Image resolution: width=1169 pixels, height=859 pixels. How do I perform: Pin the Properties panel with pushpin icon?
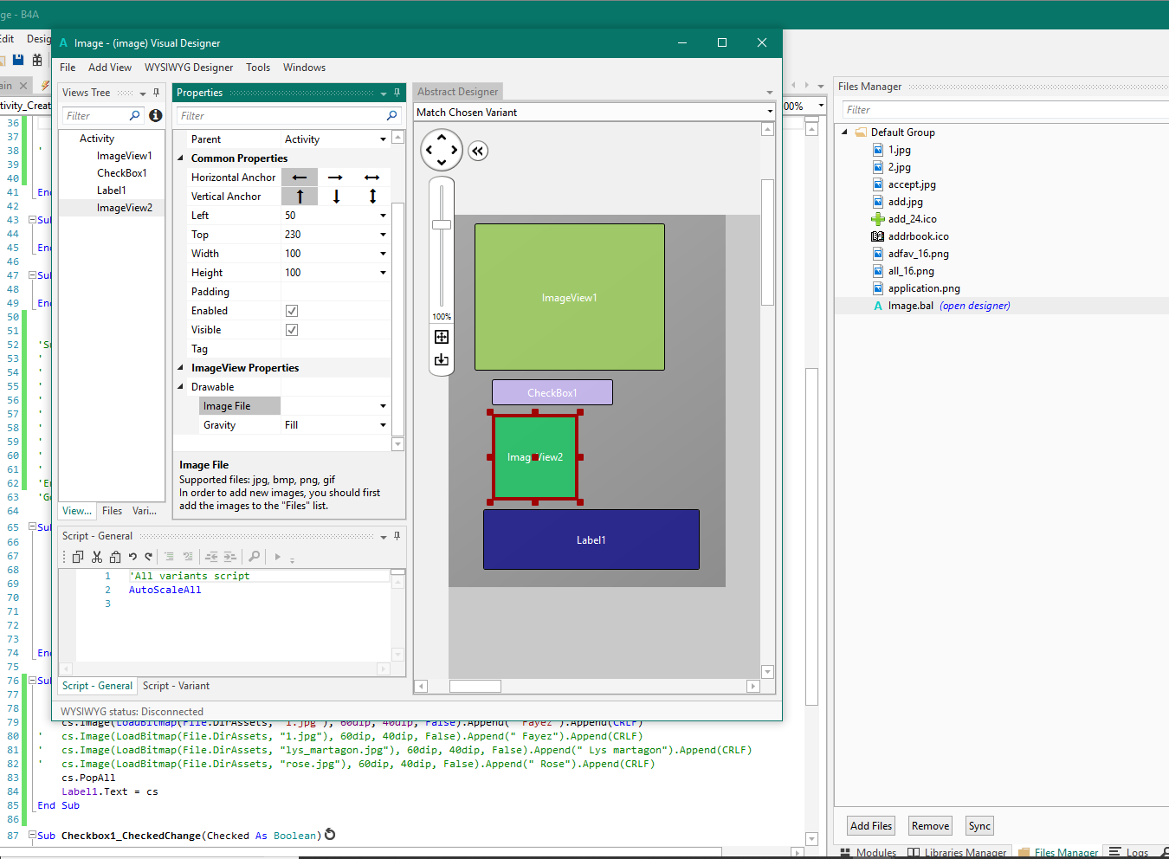coord(397,93)
